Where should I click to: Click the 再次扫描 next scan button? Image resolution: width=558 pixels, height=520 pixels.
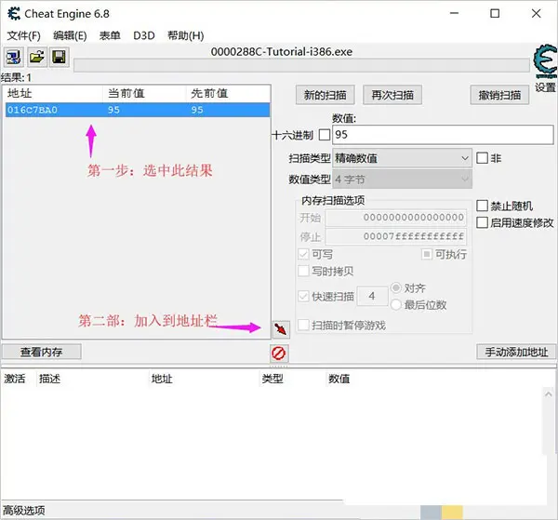pos(392,95)
